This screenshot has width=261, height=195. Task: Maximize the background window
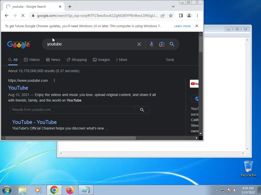tap(237, 29)
